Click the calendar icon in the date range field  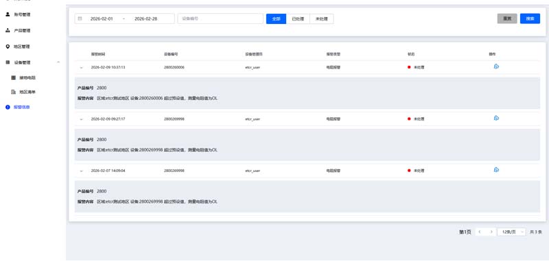80,18
